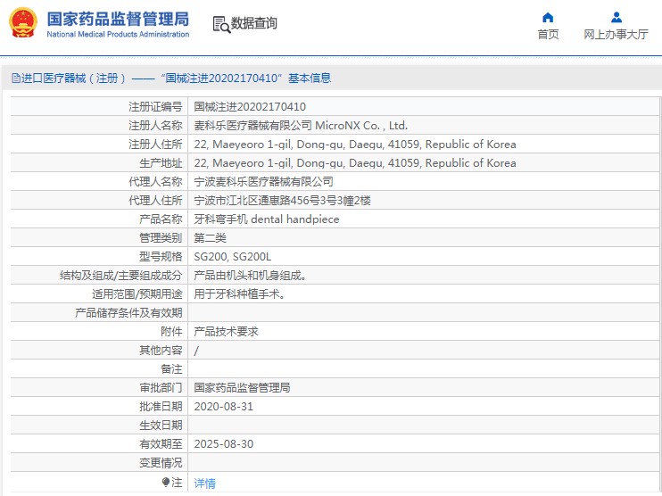Go to 首页 text link
Image resolution: width=662 pixels, height=496 pixels.
[x=548, y=34]
